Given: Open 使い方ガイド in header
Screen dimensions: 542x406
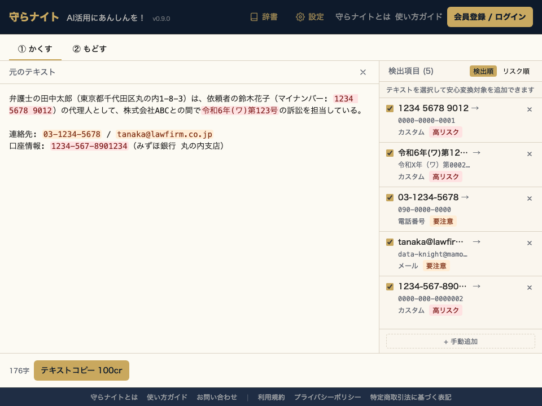Looking at the screenshot, I should pos(418,17).
